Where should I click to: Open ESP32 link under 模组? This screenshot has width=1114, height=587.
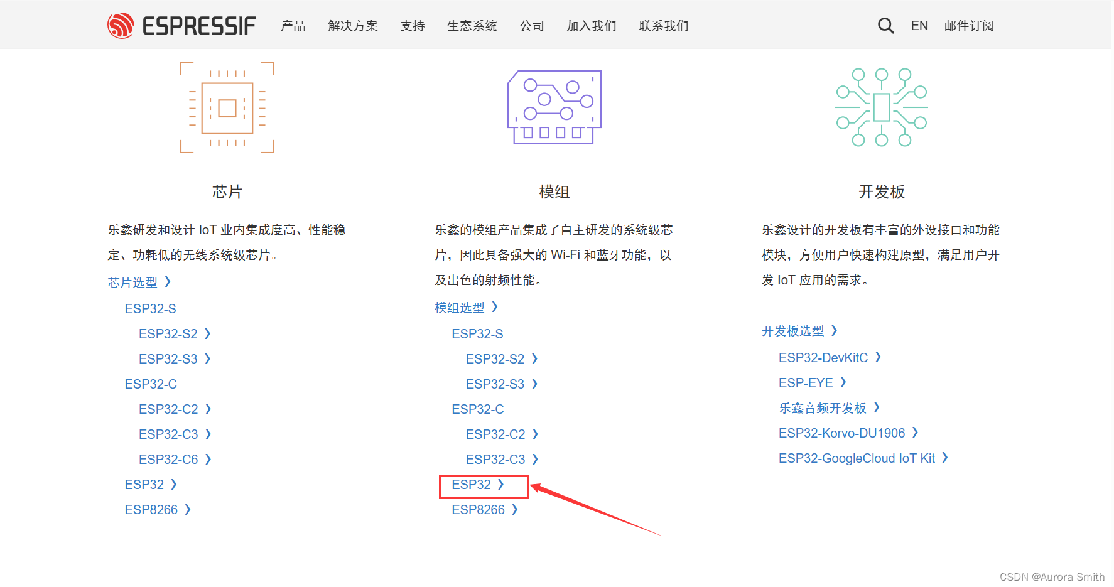478,484
